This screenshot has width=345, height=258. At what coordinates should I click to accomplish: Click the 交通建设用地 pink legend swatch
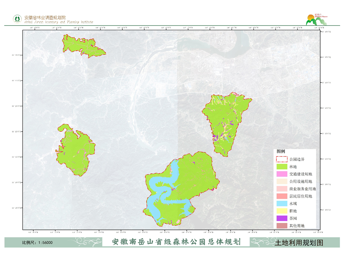(x=282, y=174)
